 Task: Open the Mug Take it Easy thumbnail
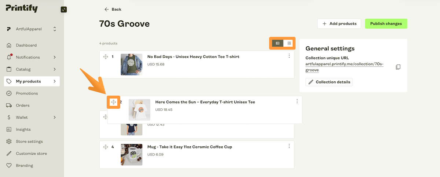coord(132,155)
